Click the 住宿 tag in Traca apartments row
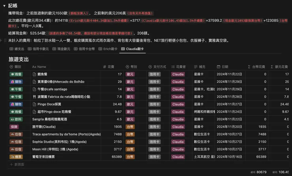 16,134
